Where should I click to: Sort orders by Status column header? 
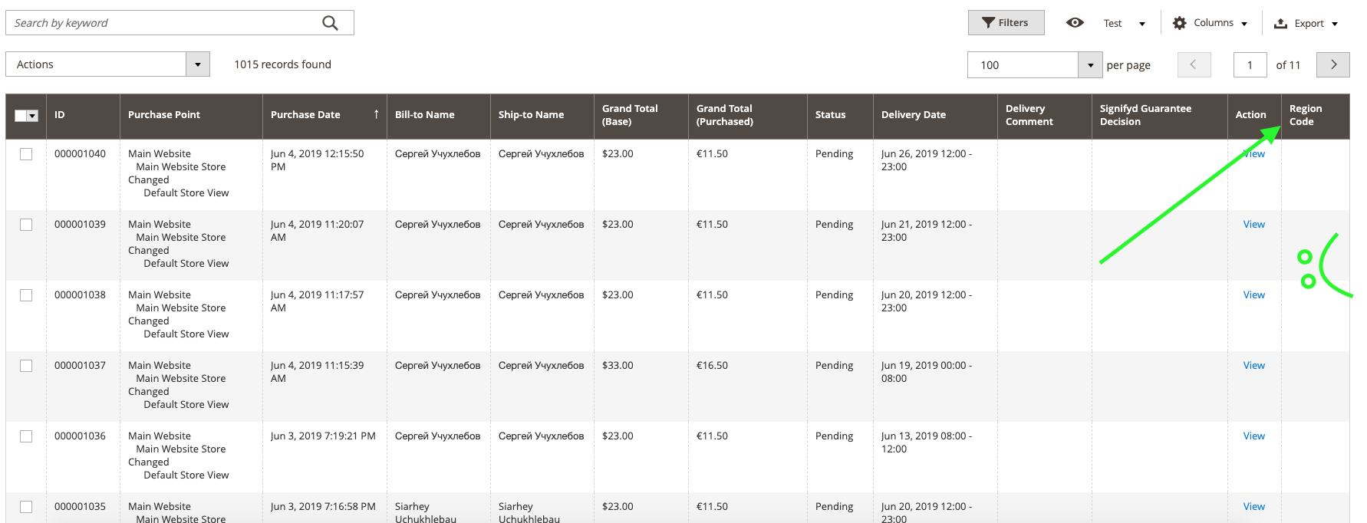tap(830, 115)
